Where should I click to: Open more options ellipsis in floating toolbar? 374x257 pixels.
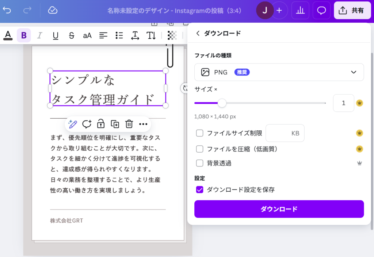pos(143,124)
